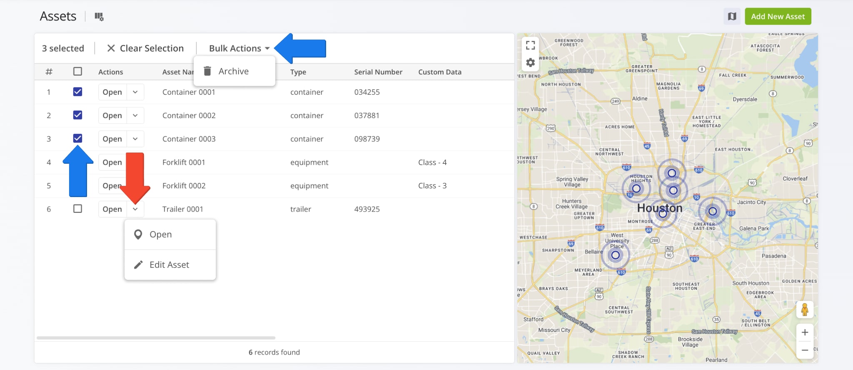Toggle the map view icon
This screenshot has width=853, height=370.
[732, 17]
